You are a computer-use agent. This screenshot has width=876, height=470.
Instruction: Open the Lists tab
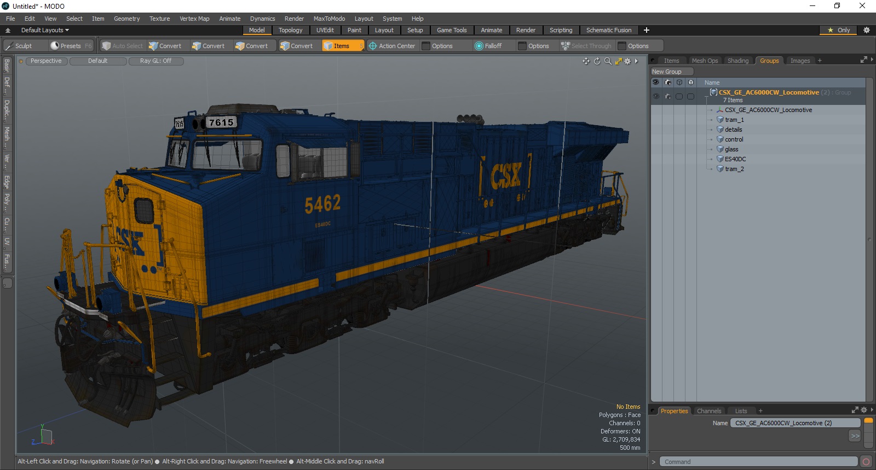741,411
